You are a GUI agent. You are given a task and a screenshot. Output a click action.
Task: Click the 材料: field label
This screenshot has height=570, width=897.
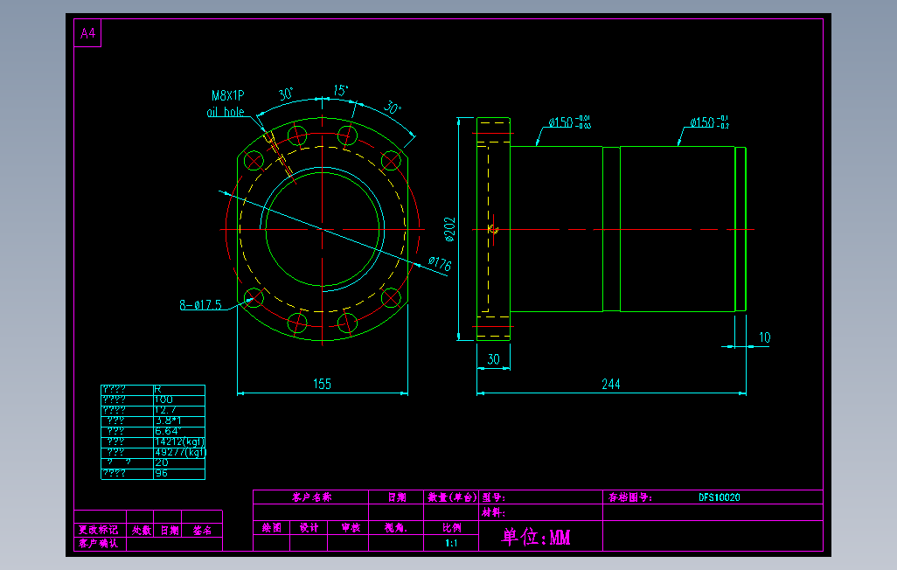[x=494, y=512]
